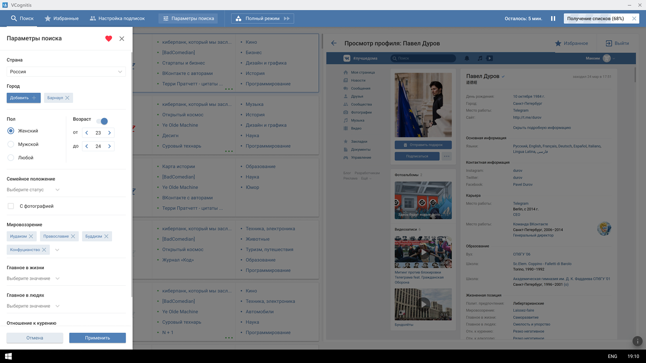
Task: Click the search panel vertical scrollbar
Action: pos(132,174)
